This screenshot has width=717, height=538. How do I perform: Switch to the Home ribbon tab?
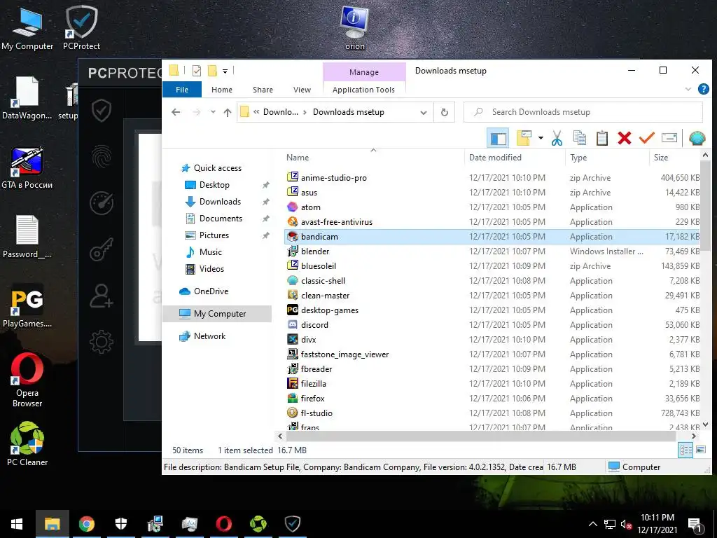pyautogui.click(x=222, y=90)
